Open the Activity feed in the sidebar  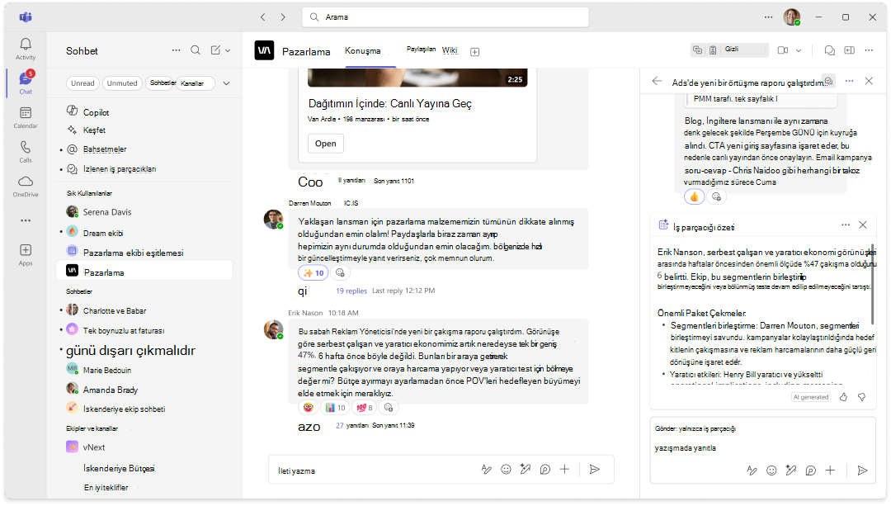tap(26, 49)
